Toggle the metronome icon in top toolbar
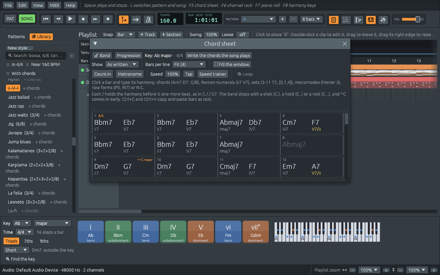 point(148,20)
